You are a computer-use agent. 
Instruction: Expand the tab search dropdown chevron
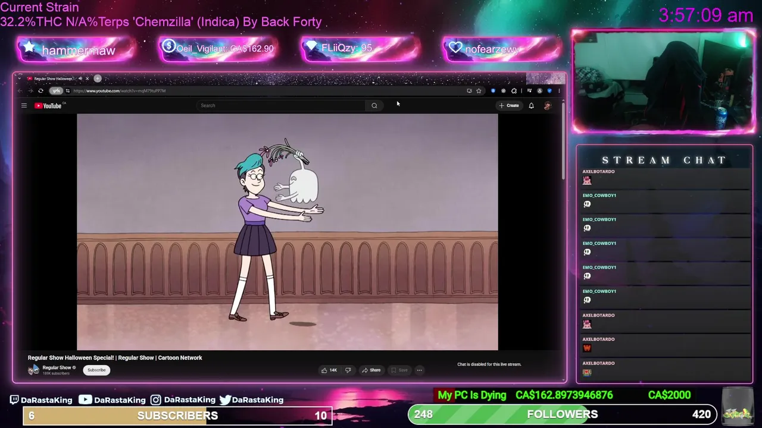[x=20, y=78]
